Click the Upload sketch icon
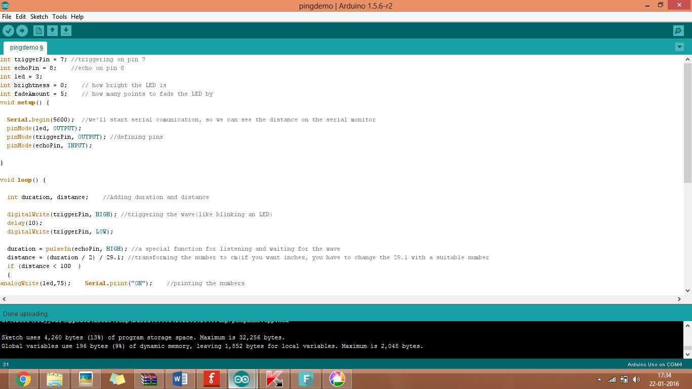 [x=22, y=30]
